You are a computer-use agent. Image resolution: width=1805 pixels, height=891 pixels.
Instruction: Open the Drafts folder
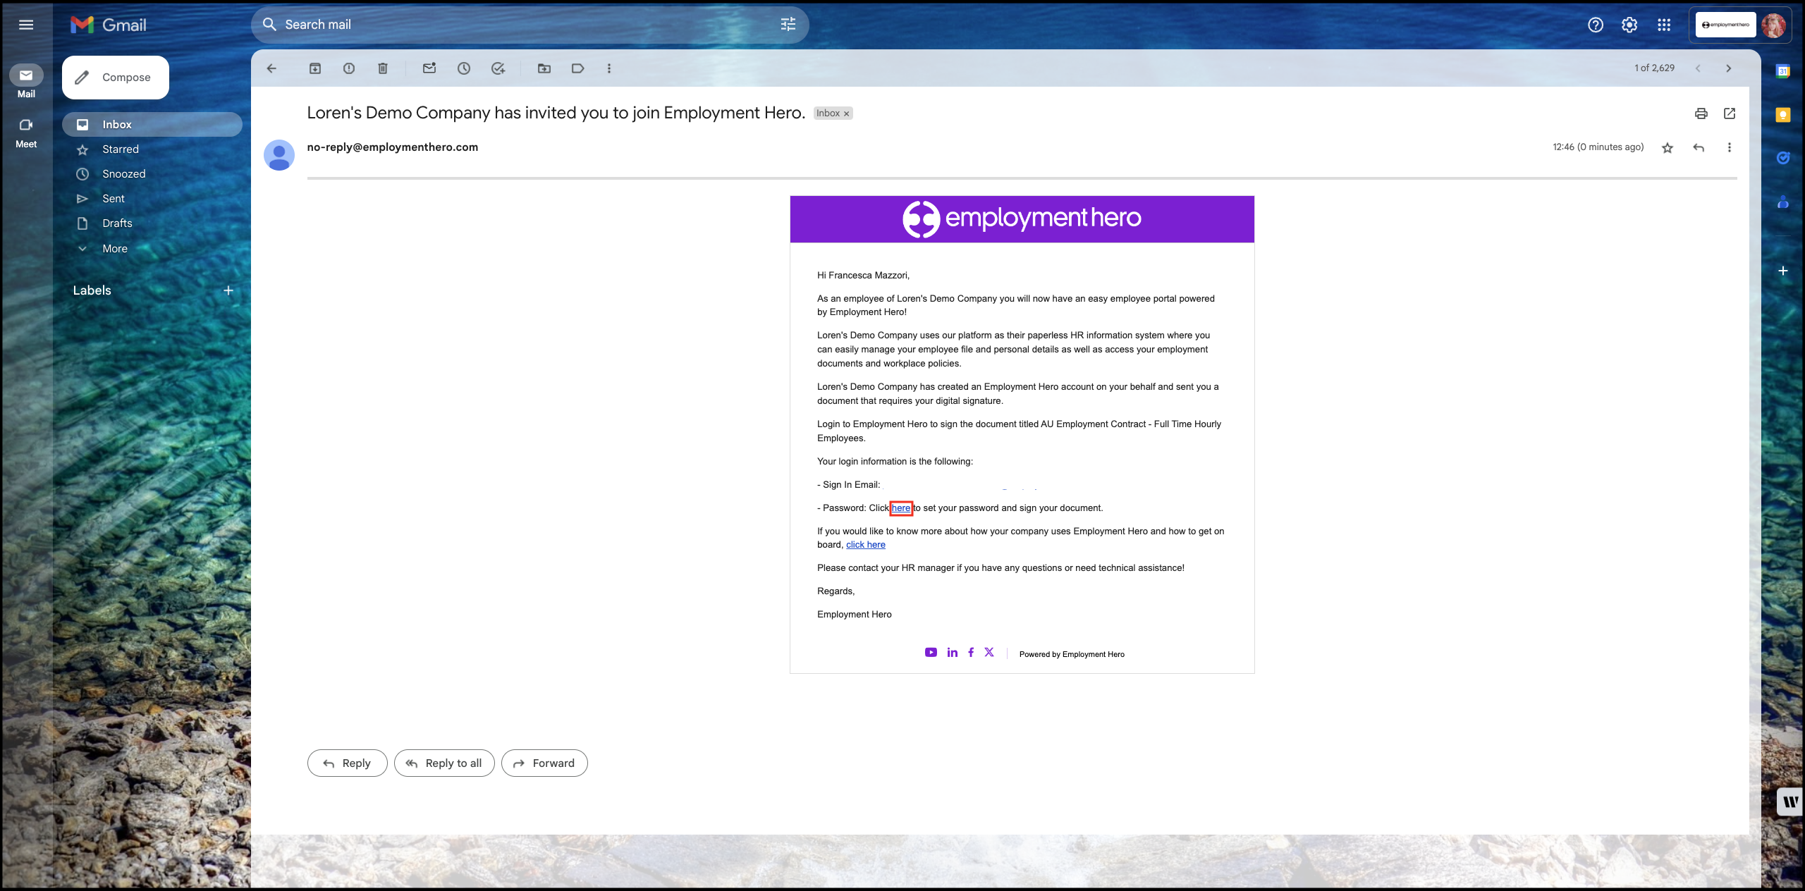(x=117, y=223)
